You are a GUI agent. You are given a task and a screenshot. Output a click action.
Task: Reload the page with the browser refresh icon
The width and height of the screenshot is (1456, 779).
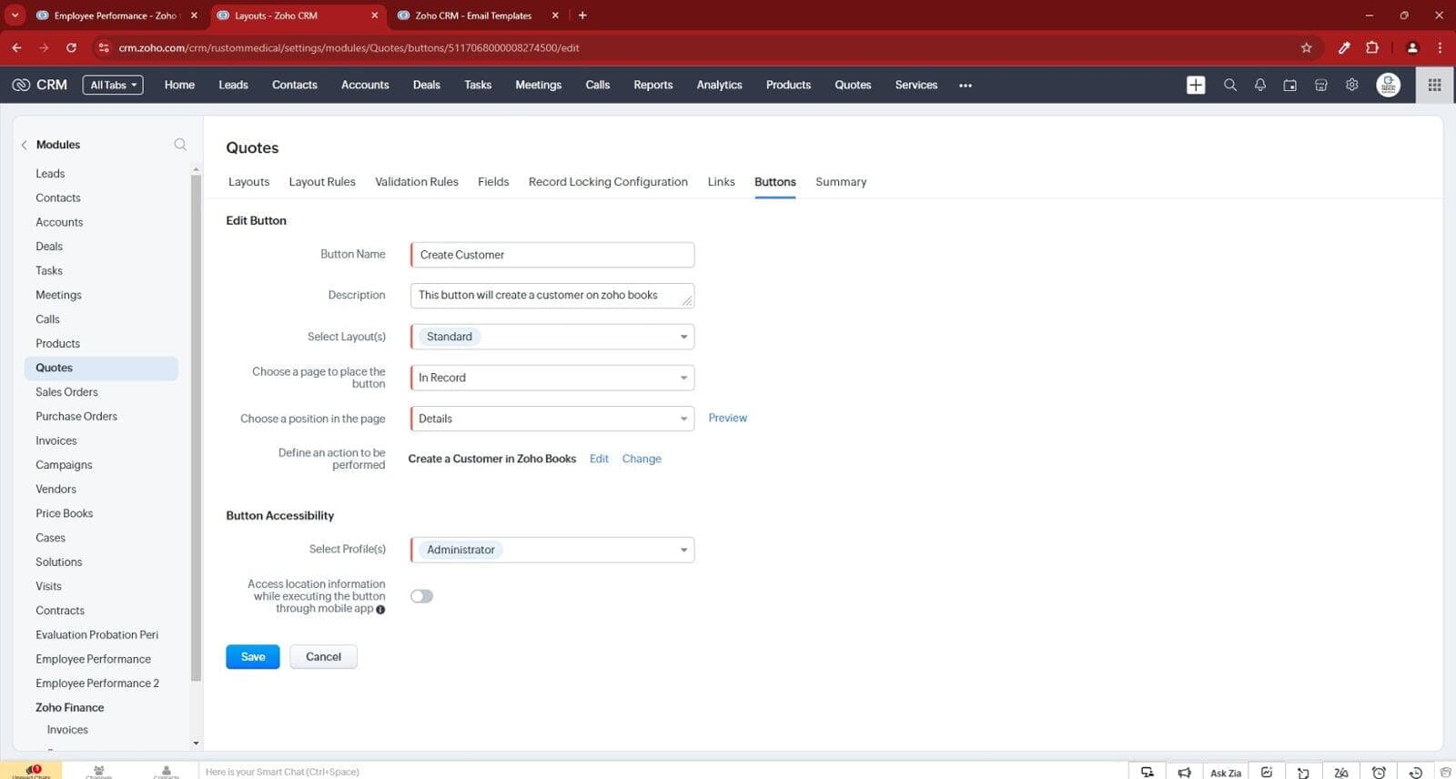click(71, 47)
